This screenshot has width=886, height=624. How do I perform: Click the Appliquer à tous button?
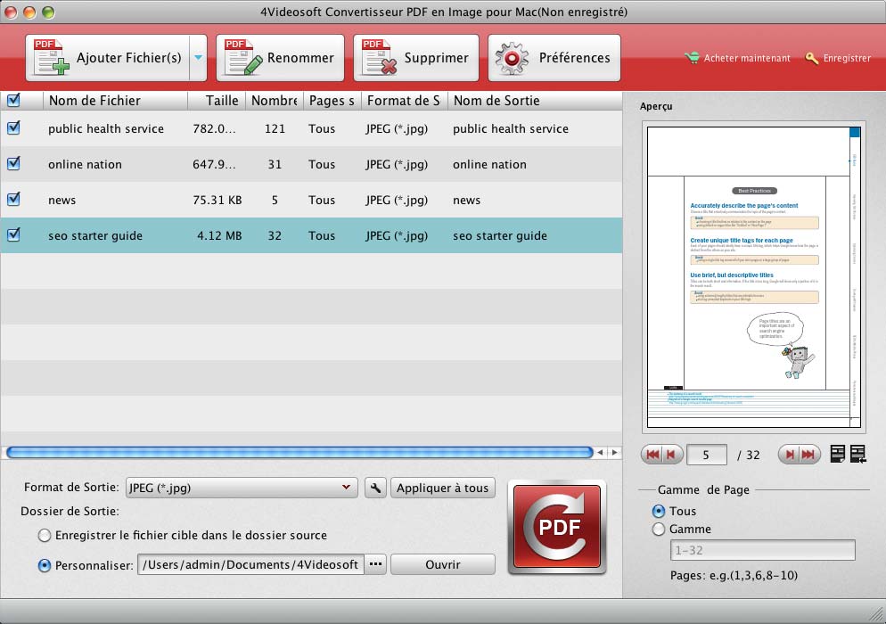[442, 488]
